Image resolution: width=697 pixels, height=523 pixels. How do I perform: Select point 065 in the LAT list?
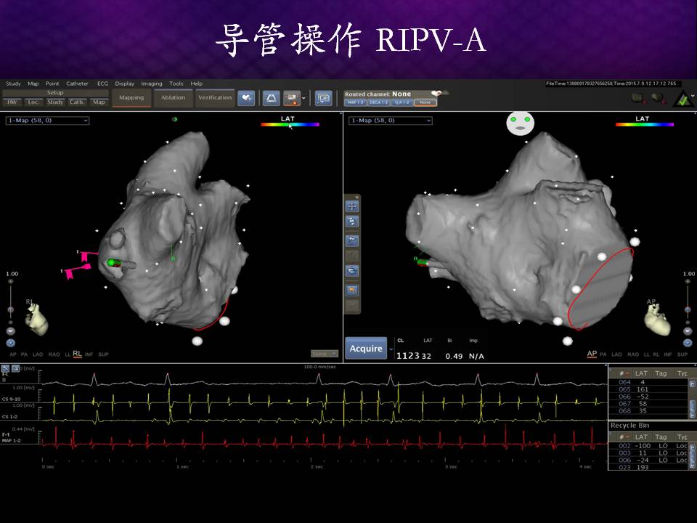624,389
